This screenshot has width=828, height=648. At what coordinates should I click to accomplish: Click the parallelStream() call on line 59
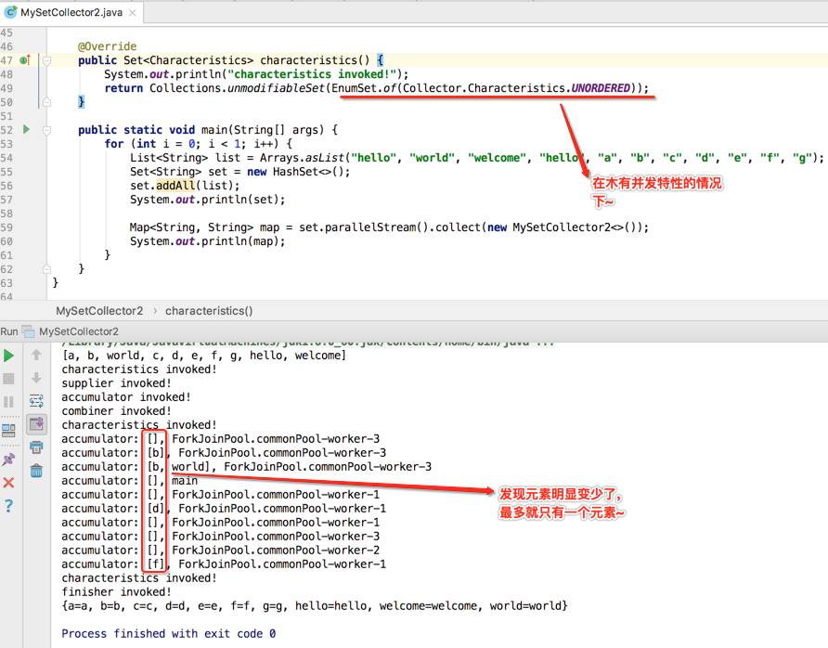click(377, 227)
